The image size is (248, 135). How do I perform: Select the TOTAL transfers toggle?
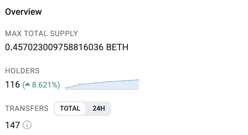click(x=70, y=108)
